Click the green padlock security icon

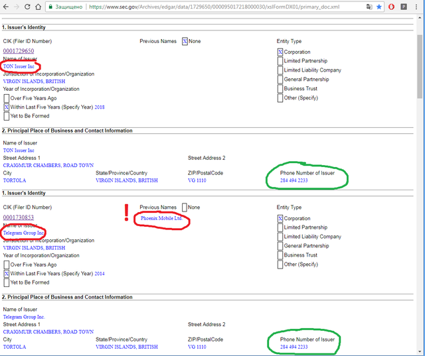(50, 7)
